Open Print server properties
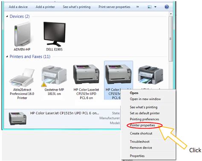The height and width of the screenshot is (161, 202). point(114,7)
